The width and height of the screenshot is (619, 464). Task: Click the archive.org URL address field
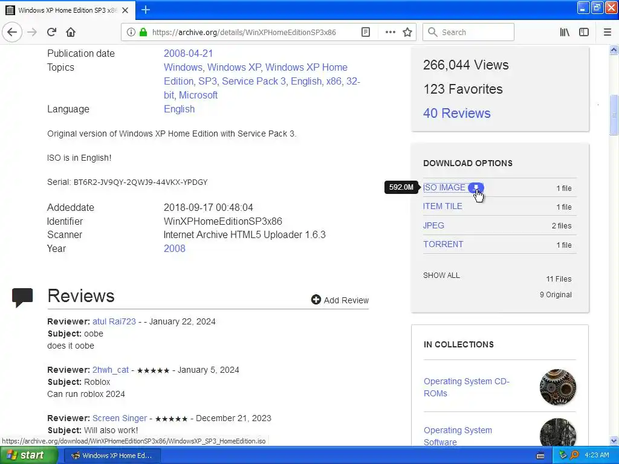pyautogui.click(x=244, y=33)
